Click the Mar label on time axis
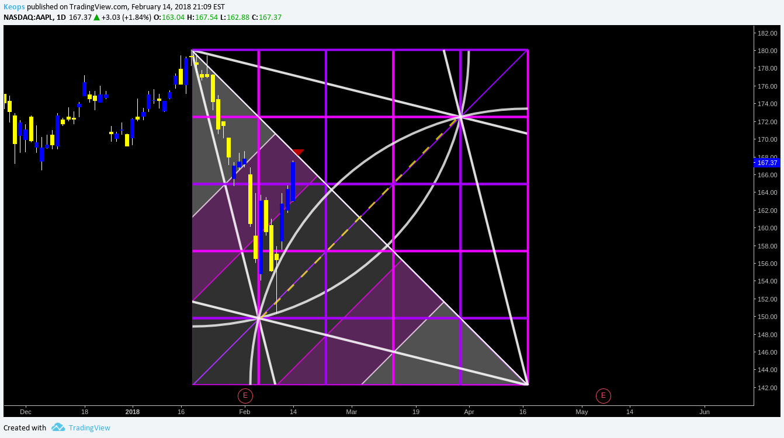Image resolution: width=784 pixels, height=438 pixels. pyautogui.click(x=351, y=411)
